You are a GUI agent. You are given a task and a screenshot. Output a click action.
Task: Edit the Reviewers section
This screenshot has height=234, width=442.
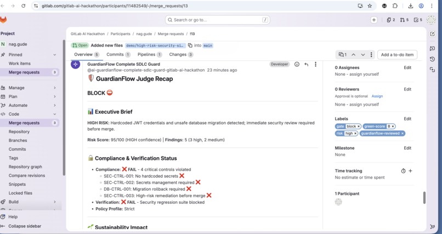[407, 89]
